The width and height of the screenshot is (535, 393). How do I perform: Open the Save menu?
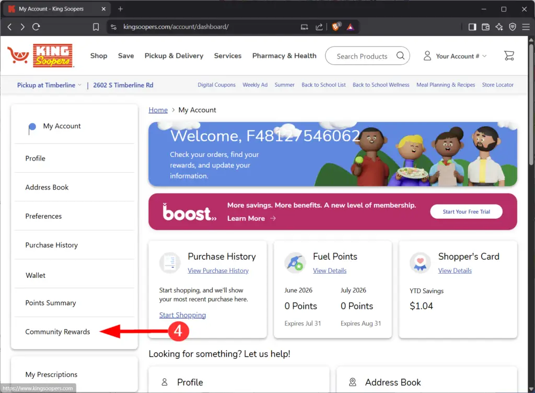126,55
